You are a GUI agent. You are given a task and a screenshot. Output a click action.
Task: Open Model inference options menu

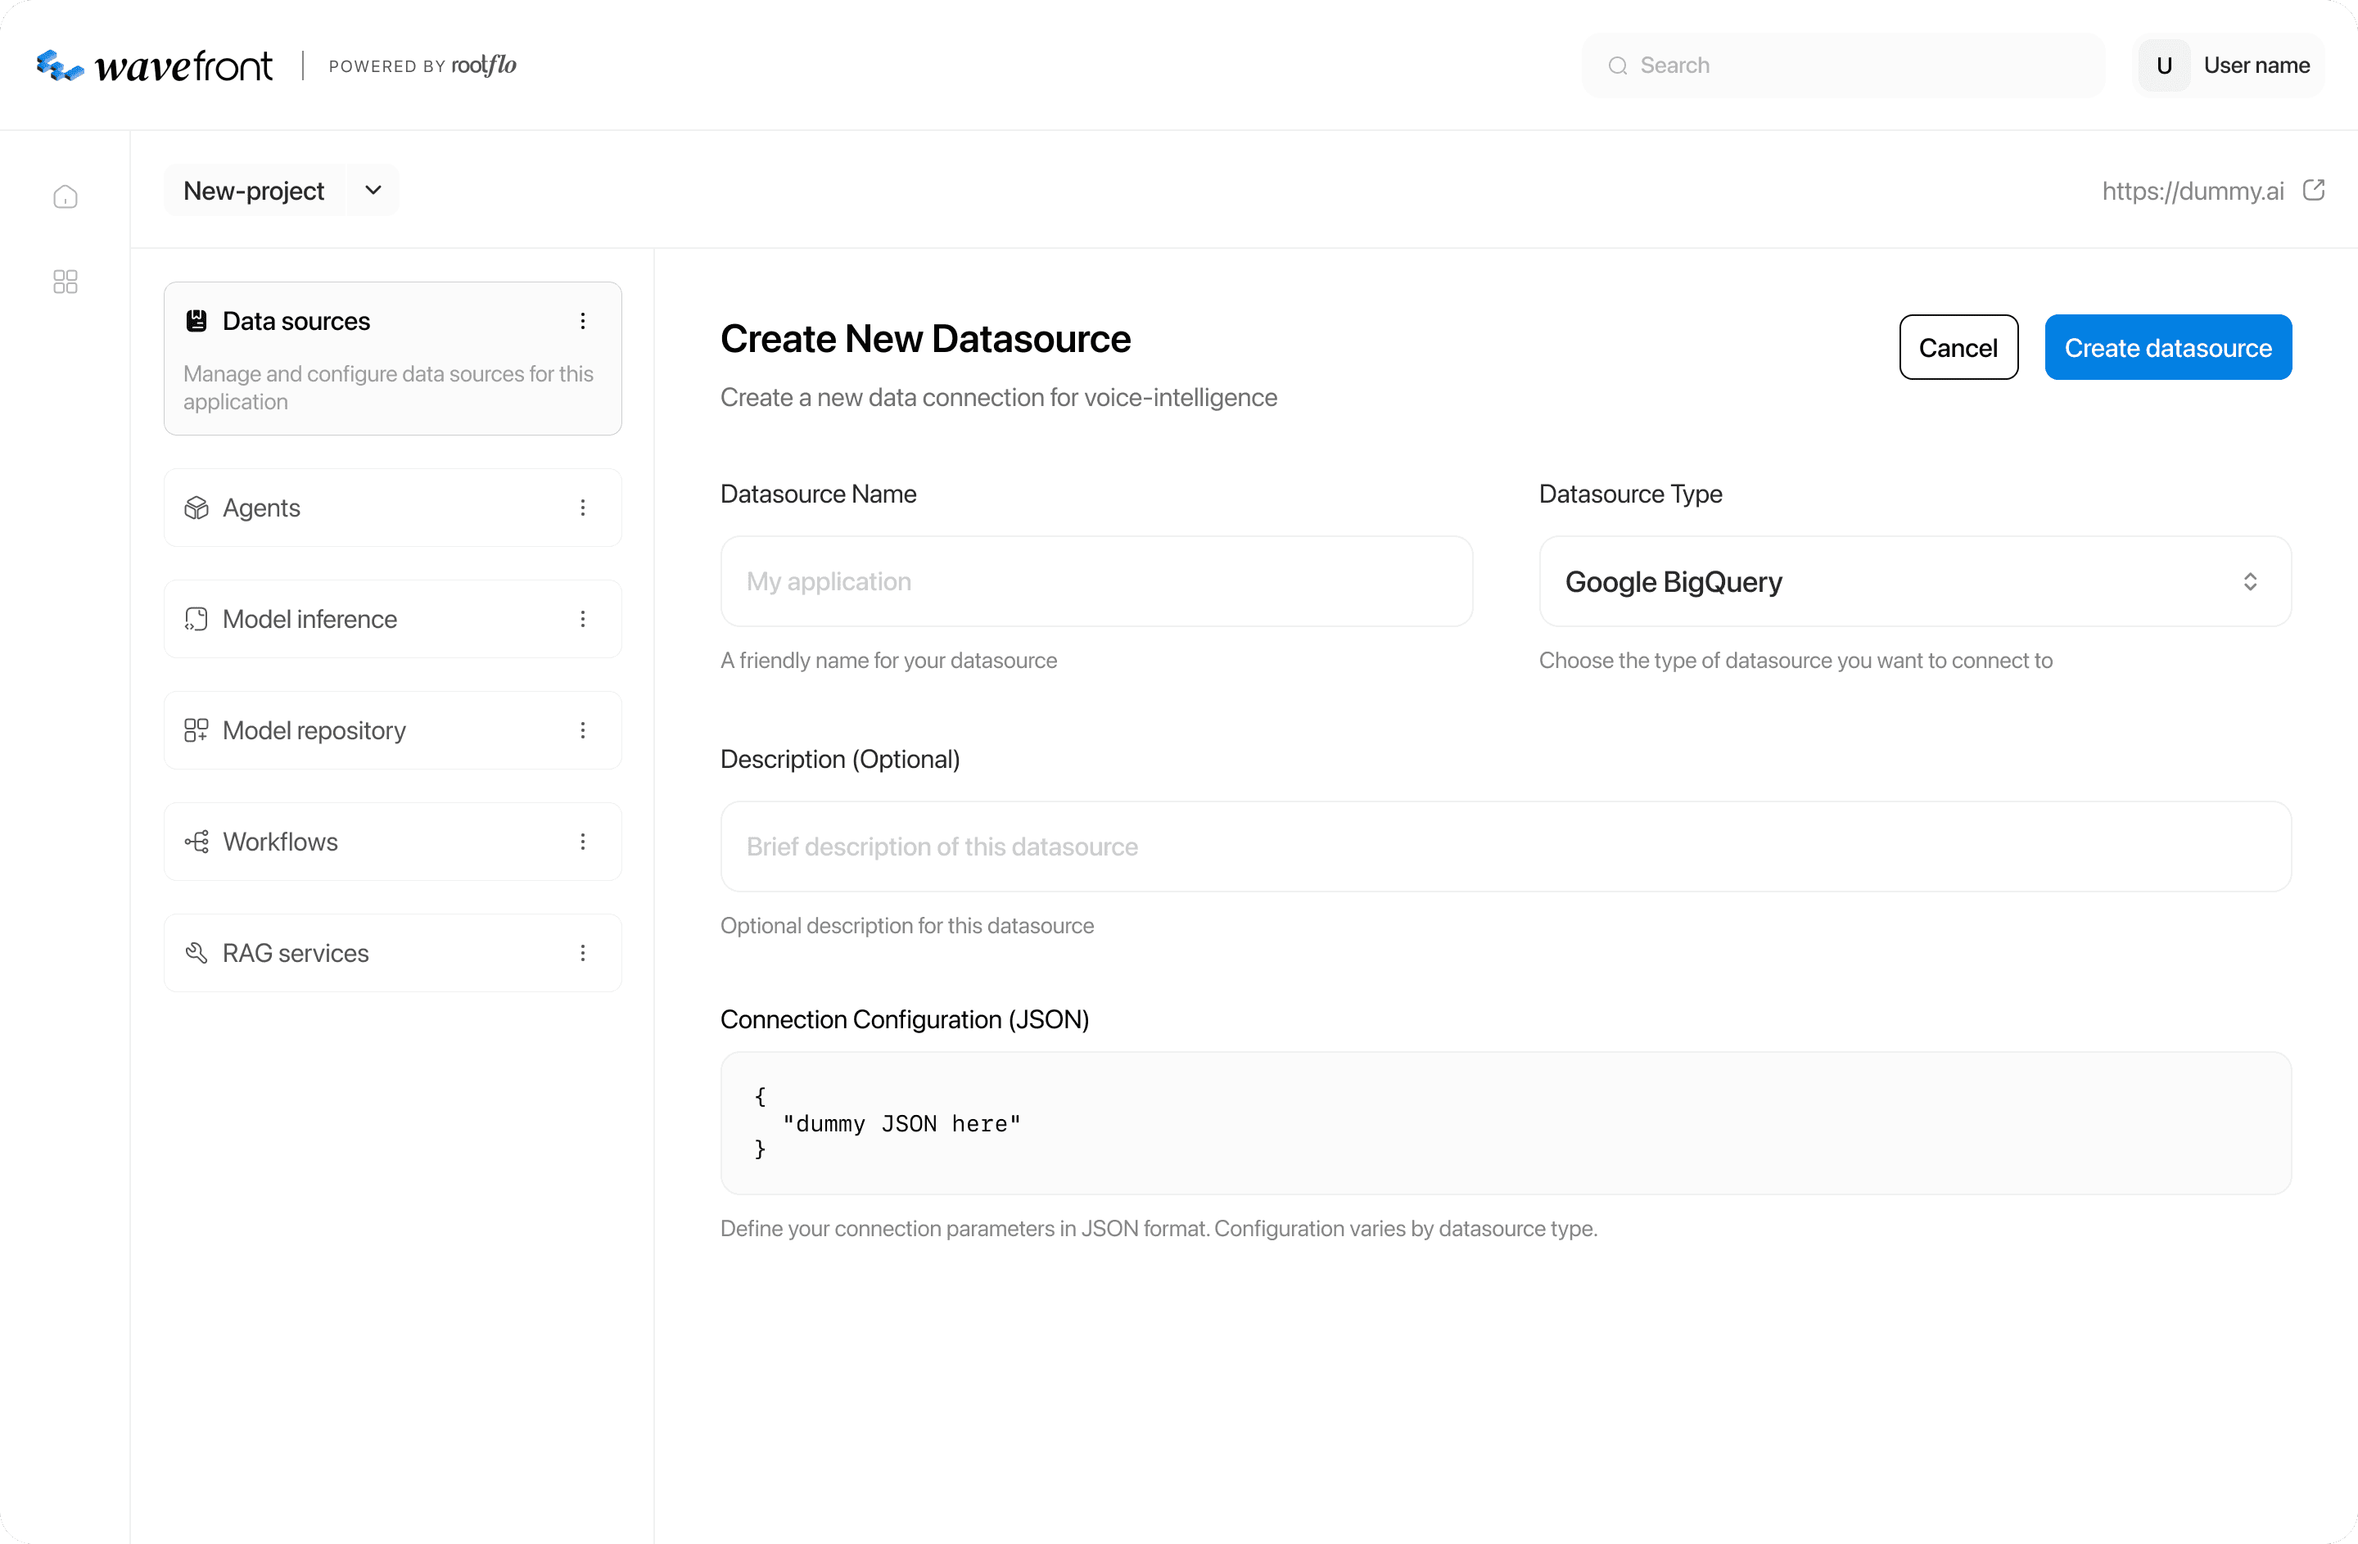pyautogui.click(x=583, y=619)
